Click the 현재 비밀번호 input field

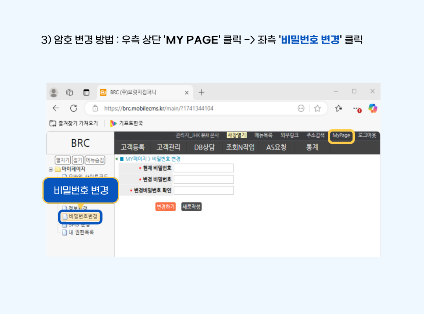[x=203, y=168]
